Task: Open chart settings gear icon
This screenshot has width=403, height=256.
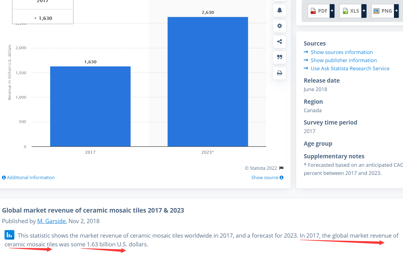Action: pos(280,26)
